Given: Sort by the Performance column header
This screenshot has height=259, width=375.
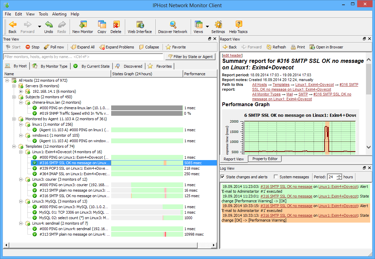Looking at the screenshot, I should point(200,74).
